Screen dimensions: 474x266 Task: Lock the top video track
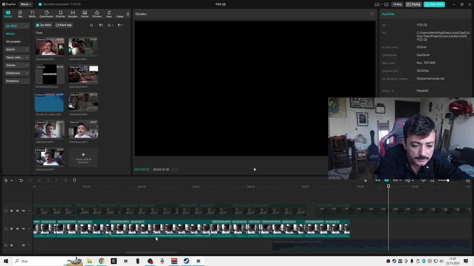[11, 211]
